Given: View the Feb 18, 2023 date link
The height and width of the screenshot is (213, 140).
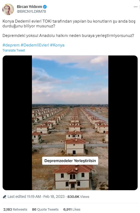Looking at the screenshot, I should click(54, 197).
